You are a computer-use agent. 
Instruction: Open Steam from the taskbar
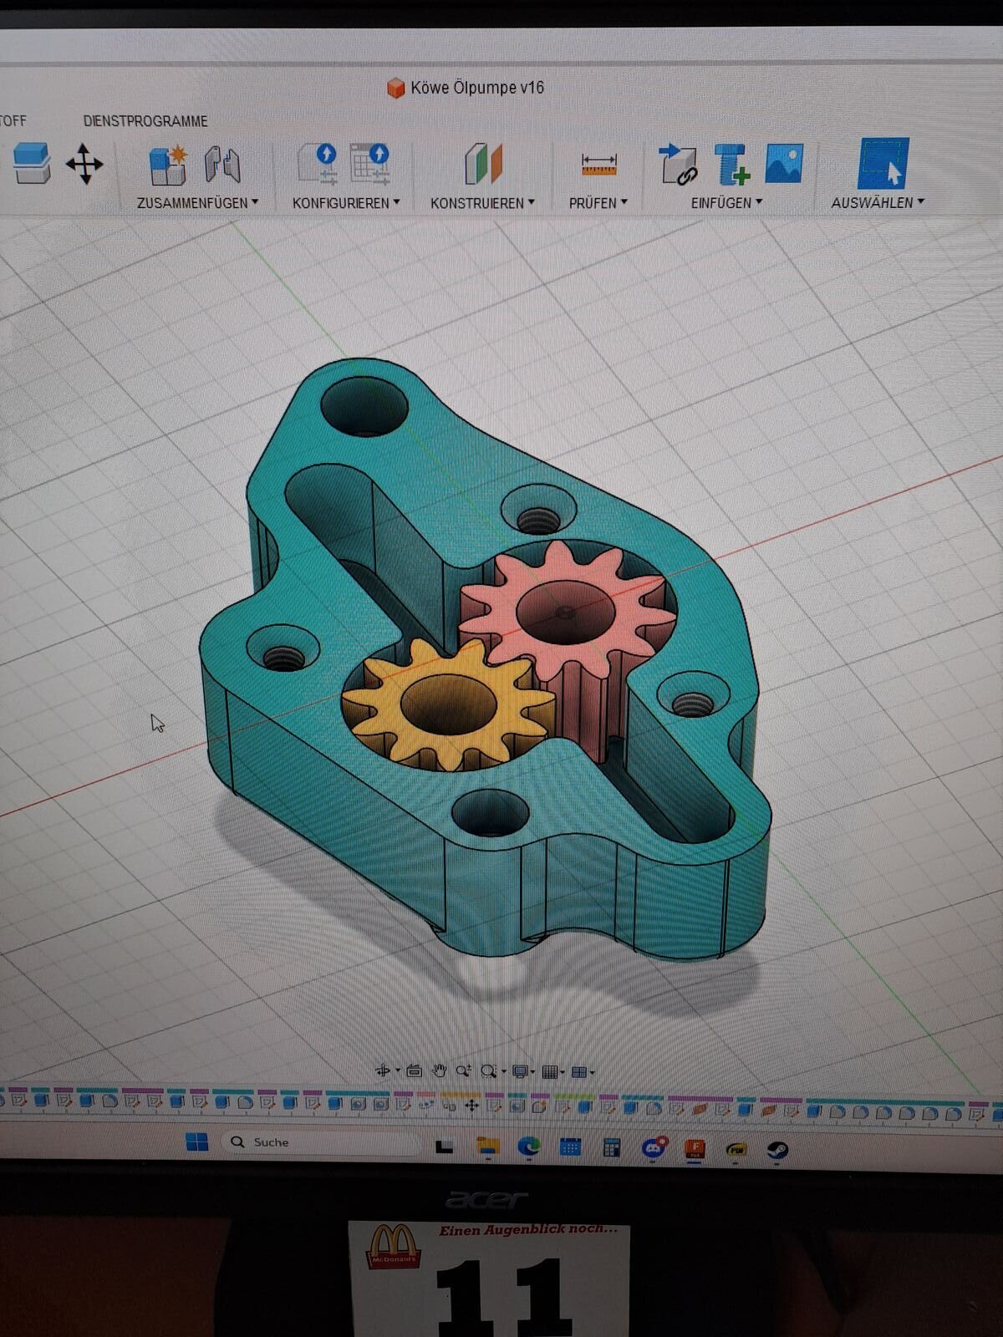coord(777,1151)
